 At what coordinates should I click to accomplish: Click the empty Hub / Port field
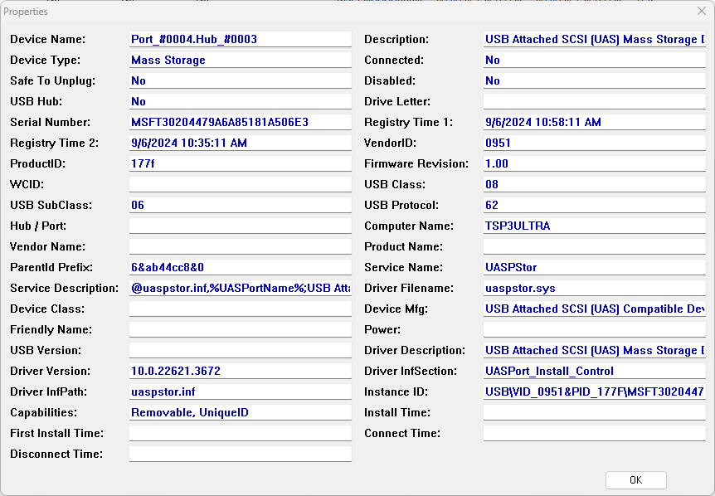coord(241,226)
